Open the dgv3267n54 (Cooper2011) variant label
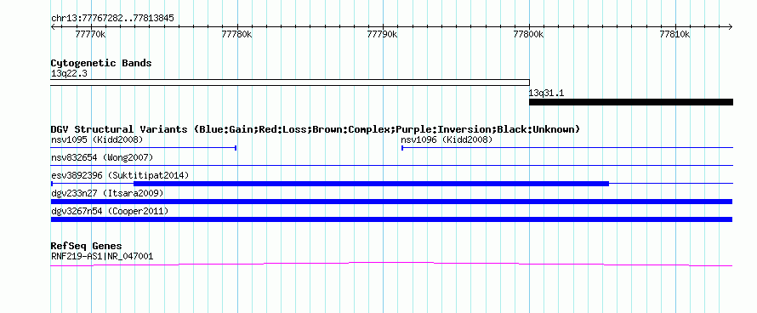The height and width of the screenshot is (313, 757). (110, 211)
